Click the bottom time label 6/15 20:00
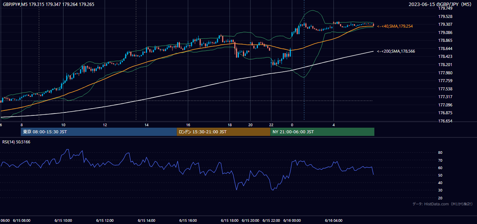This screenshot has height=224, width=477. tap(250, 220)
